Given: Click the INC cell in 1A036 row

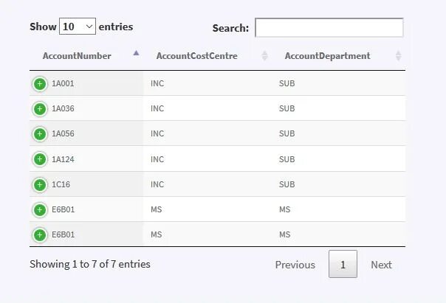Looking at the screenshot, I should (157, 109).
